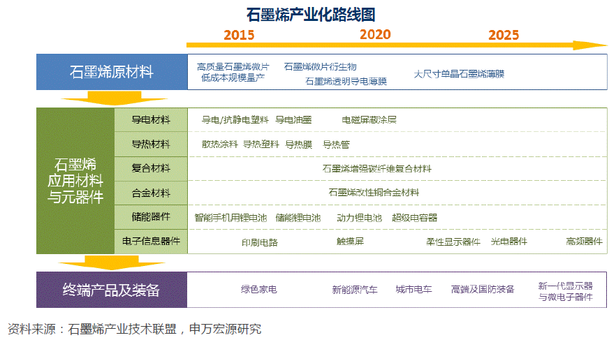The image size is (616, 340).
Task: Click the green 石墨烯应用材料与元器件 box
Action: 75,181
